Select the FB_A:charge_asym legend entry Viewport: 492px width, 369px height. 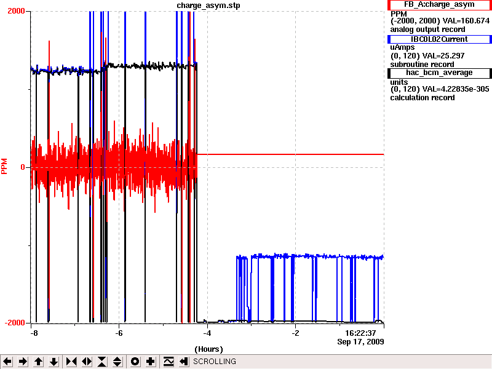[439, 5]
